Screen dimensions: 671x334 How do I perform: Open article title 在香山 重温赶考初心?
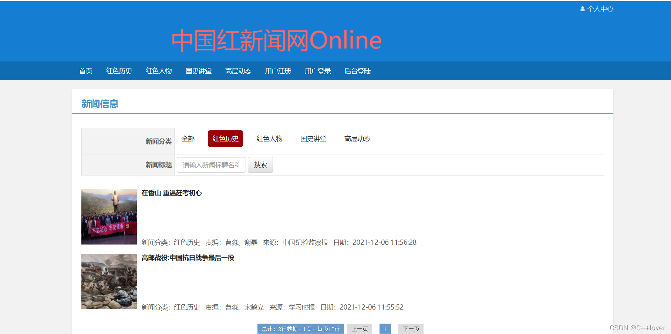pyautogui.click(x=172, y=193)
